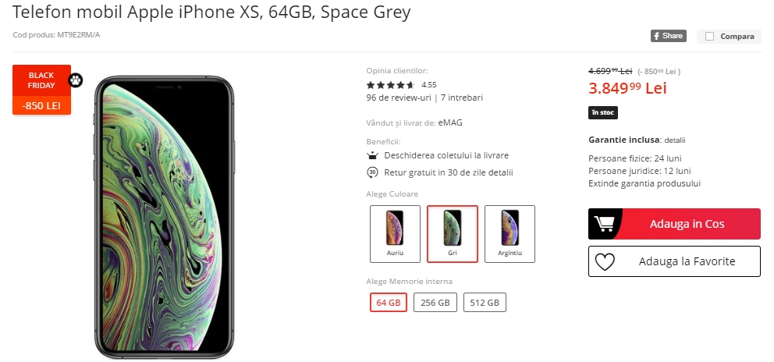Select 512 GB internal memory
Viewport: 774px width, 362px height.
[x=485, y=303]
